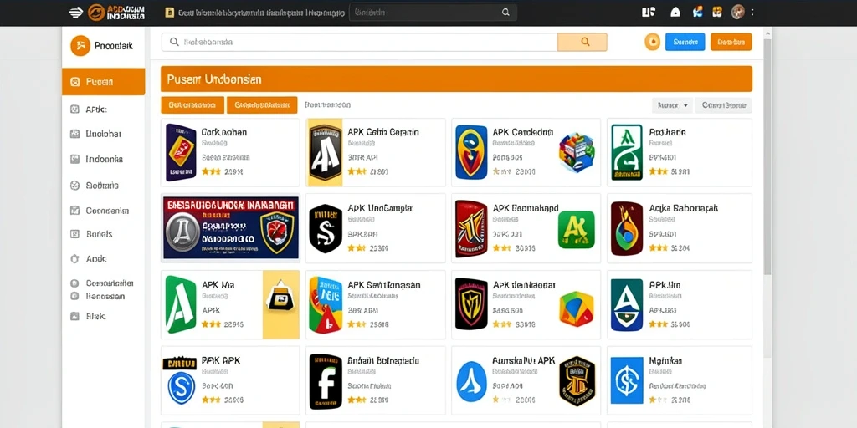857x428 pixels.
Task: Click the icon beside Unolohai in sidebar
Action: pyautogui.click(x=74, y=134)
